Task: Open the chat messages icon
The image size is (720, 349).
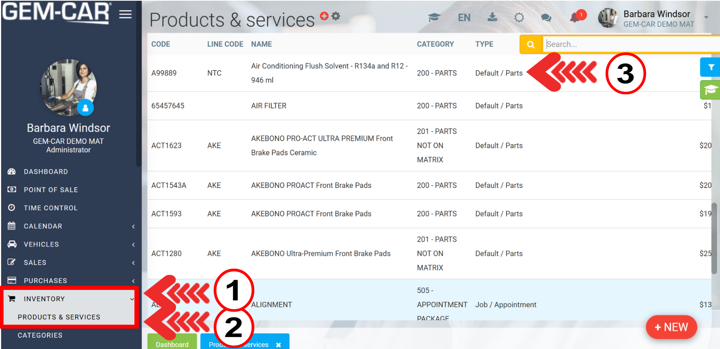Action: (x=546, y=17)
